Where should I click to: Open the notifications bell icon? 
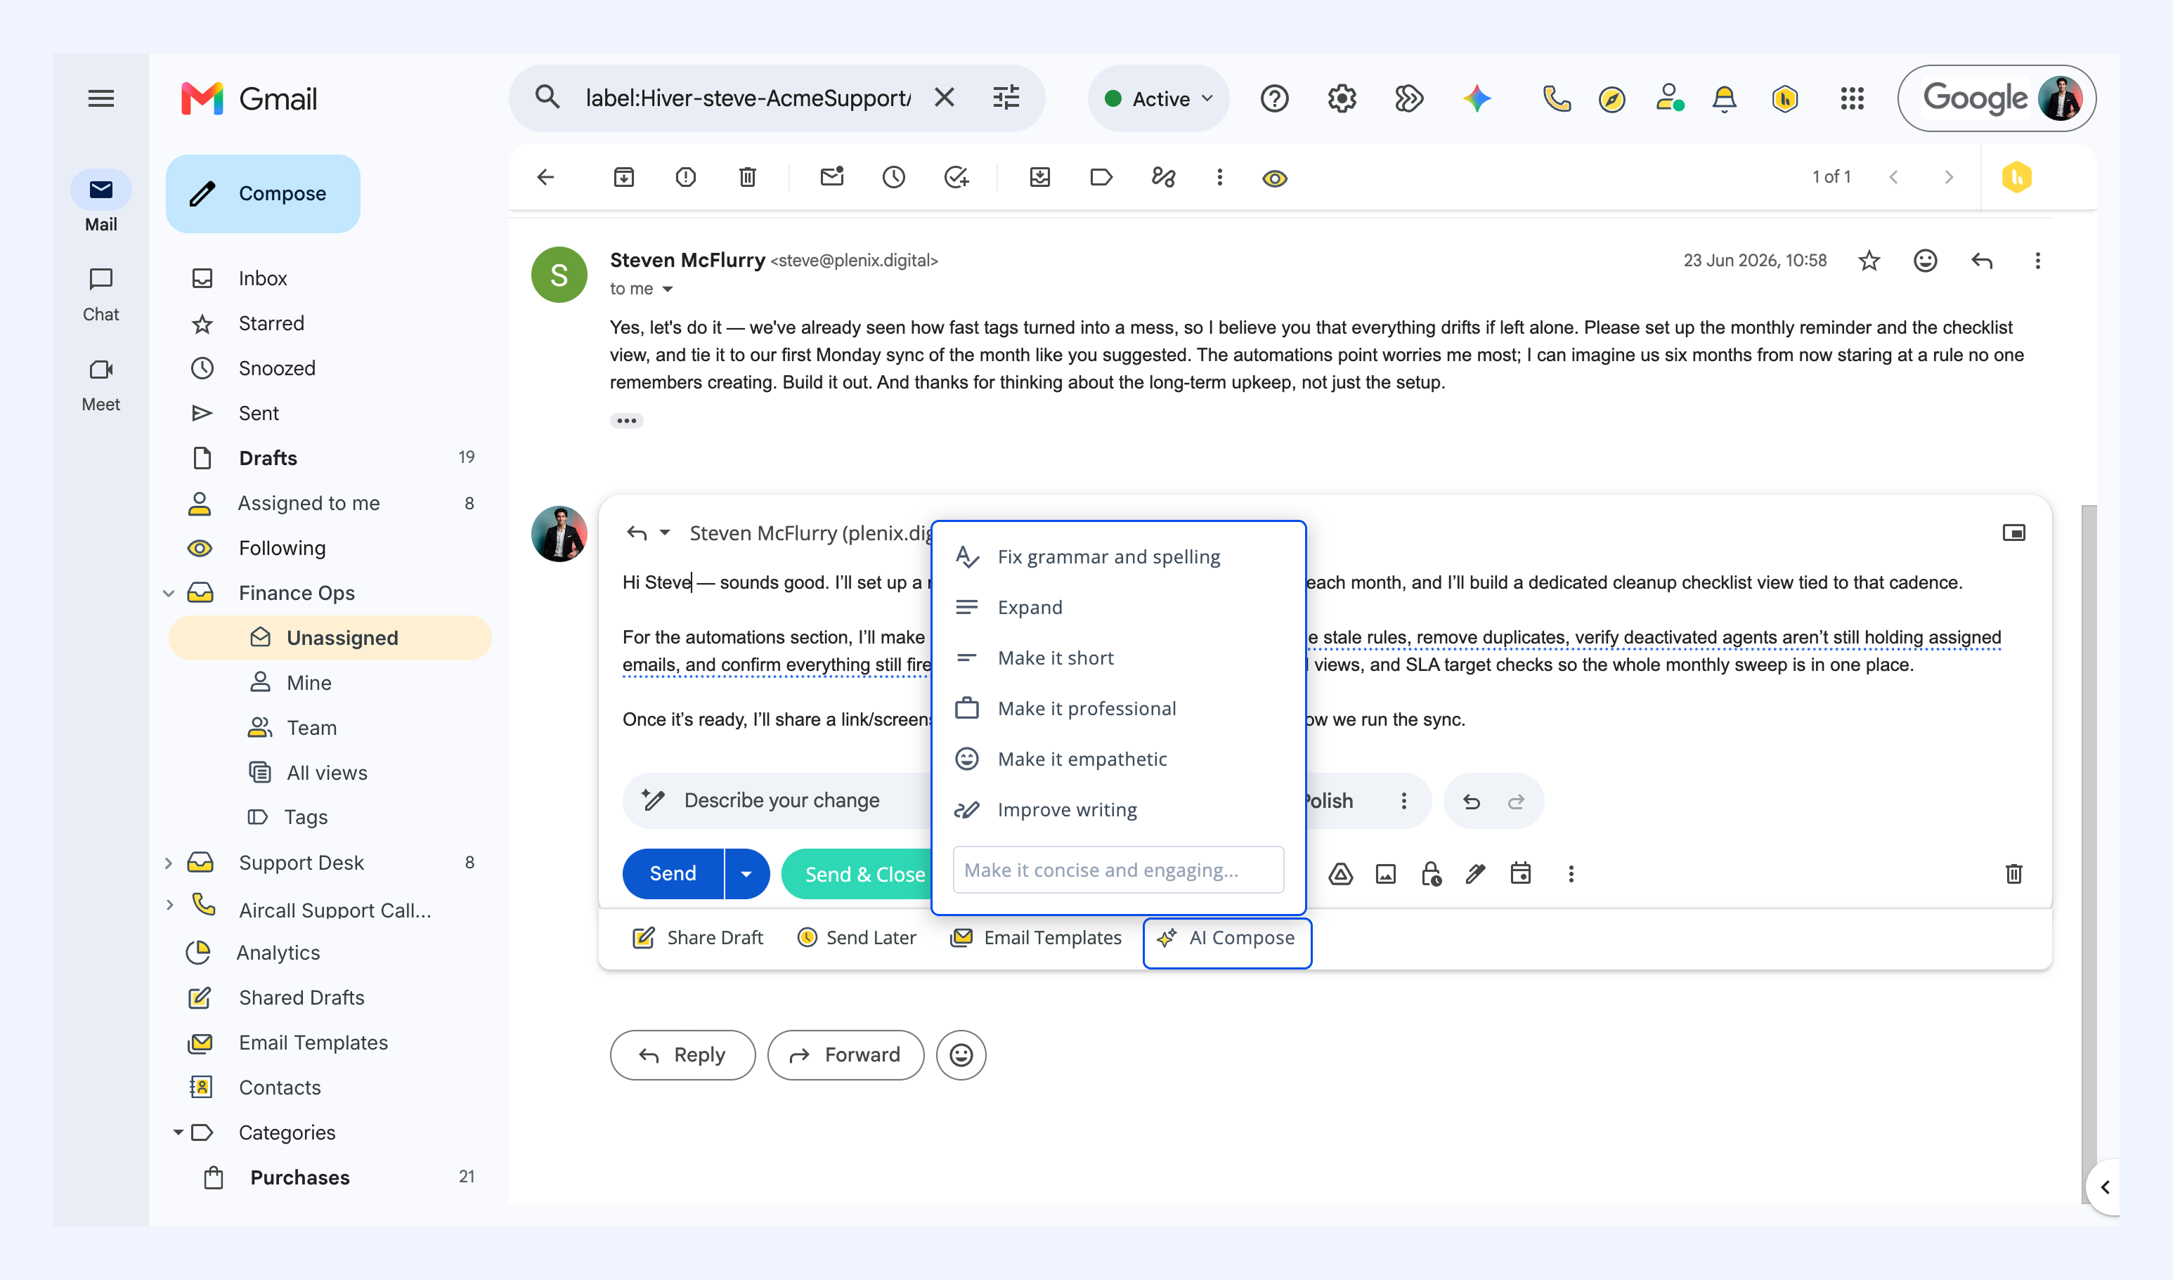click(x=1725, y=98)
